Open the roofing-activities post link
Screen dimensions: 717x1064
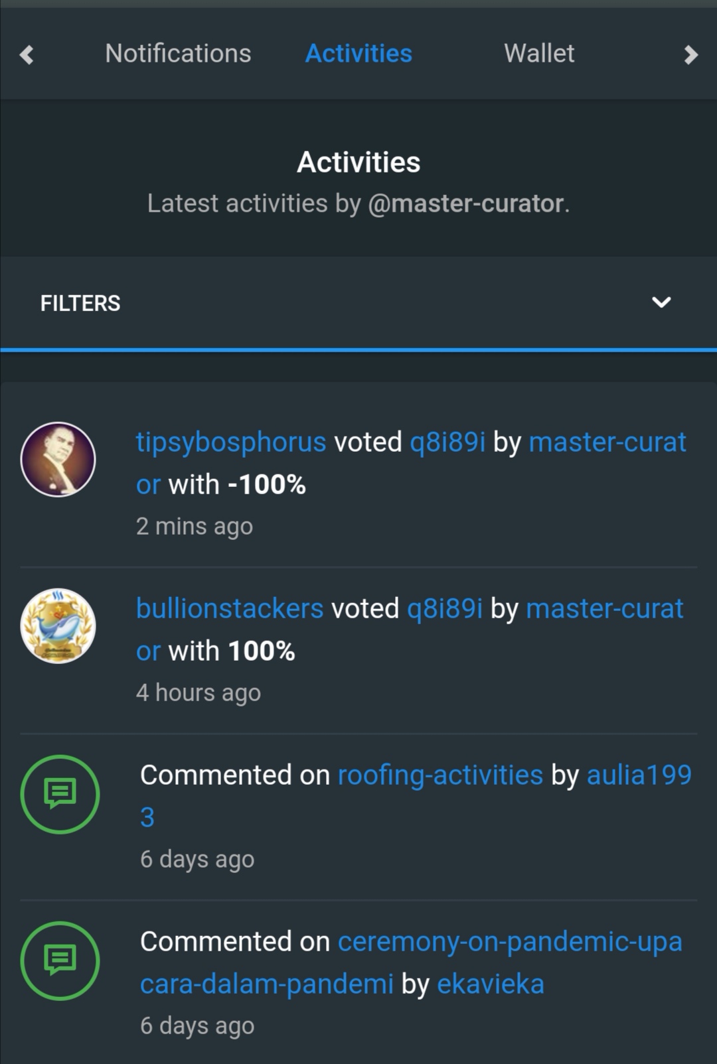point(440,775)
